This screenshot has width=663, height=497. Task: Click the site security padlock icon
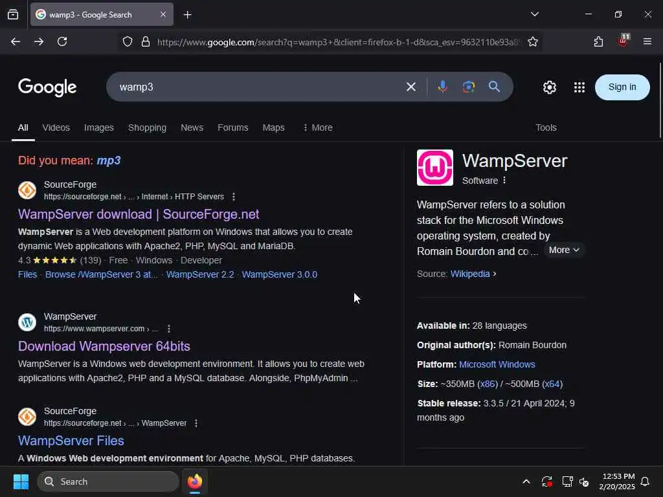point(146,42)
